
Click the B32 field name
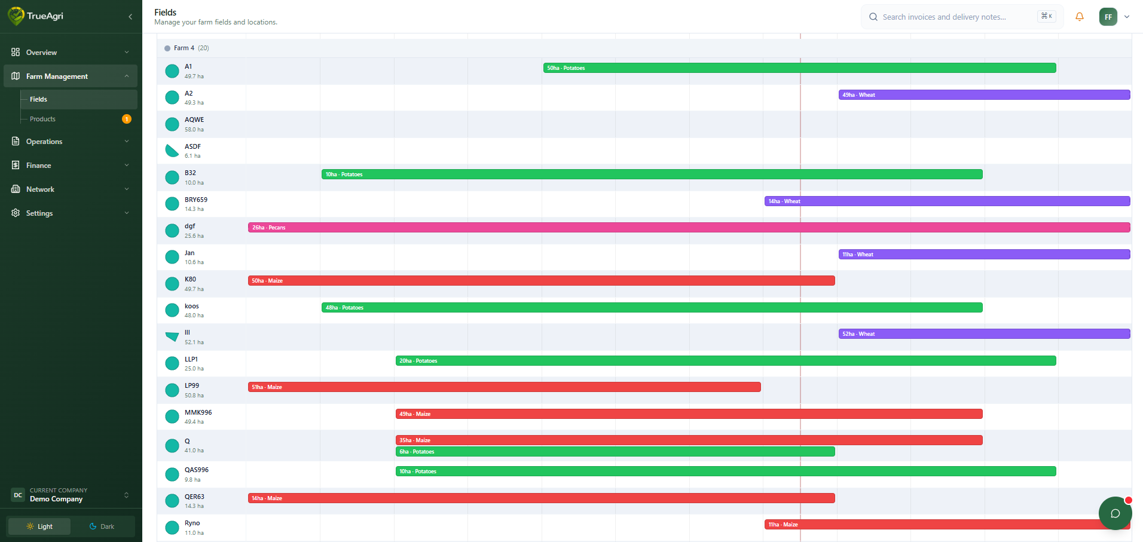point(190,173)
